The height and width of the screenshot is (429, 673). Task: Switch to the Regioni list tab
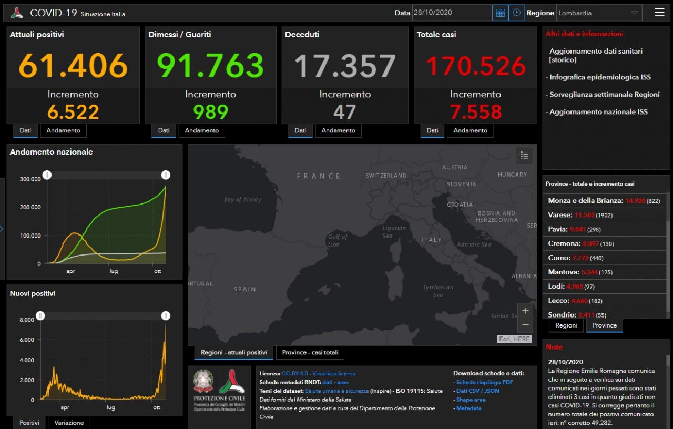[x=566, y=325]
